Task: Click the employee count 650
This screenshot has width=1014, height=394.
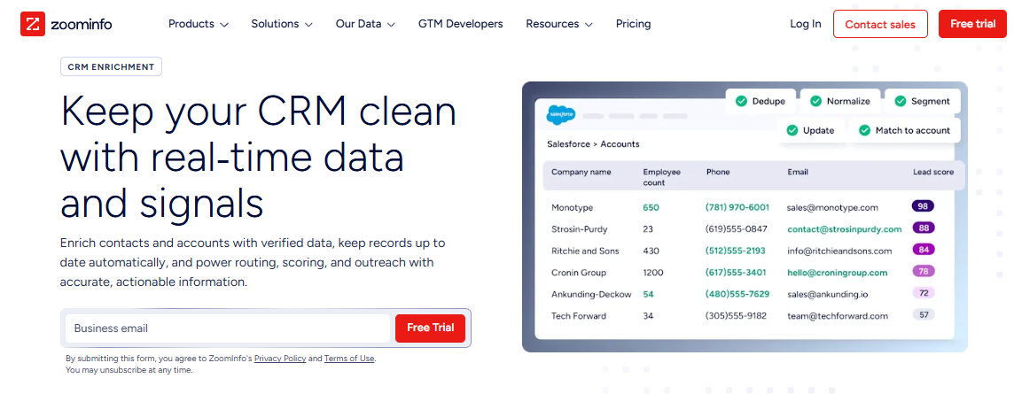Action: (x=651, y=208)
